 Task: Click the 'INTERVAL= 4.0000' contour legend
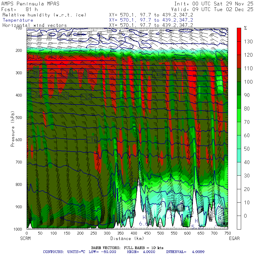[x=185, y=252]
